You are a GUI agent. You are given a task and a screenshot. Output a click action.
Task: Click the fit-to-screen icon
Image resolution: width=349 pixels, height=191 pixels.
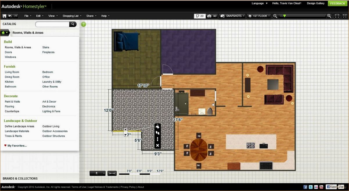coord(337,16)
